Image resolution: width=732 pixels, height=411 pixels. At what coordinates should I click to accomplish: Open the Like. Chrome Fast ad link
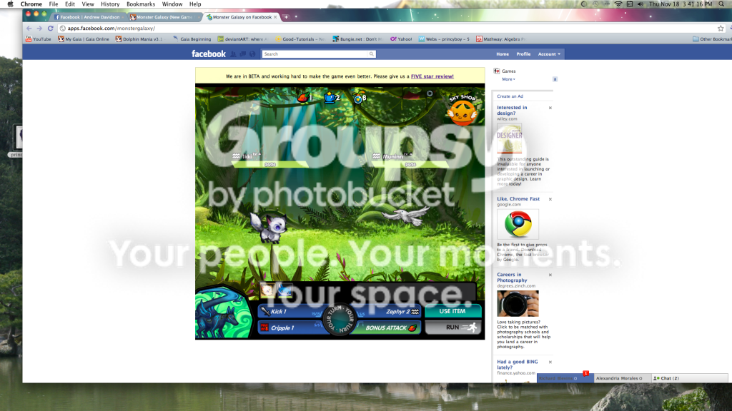click(518, 198)
